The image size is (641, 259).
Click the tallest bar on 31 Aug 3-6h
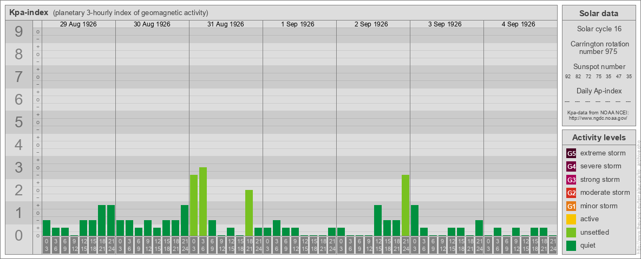[203, 202]
